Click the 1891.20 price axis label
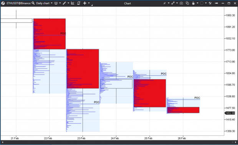 click(230, 27)
